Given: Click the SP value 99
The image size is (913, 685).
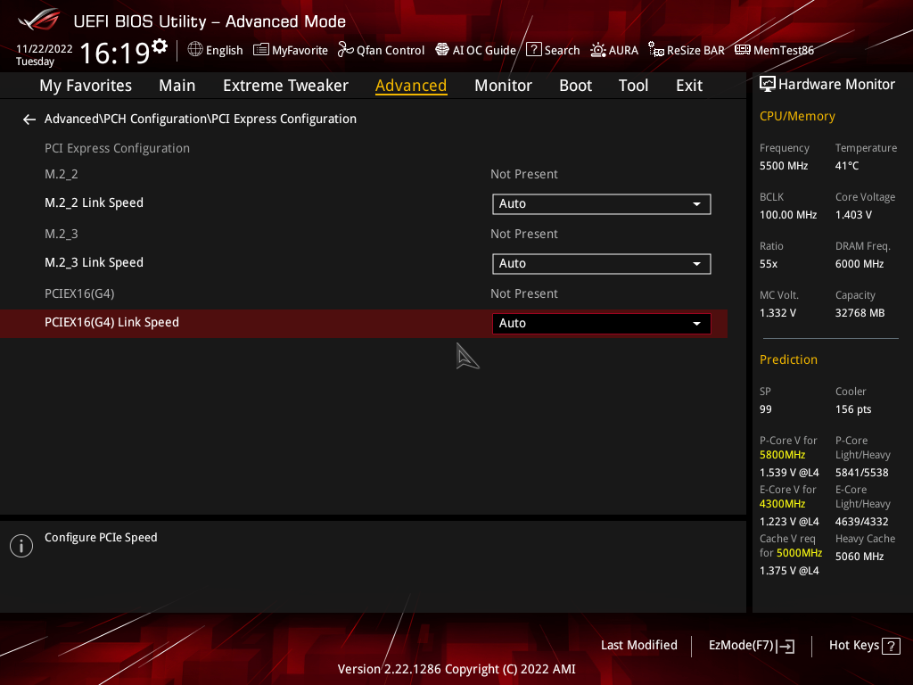Looking at the screenshot, I should tap(766, 409).
